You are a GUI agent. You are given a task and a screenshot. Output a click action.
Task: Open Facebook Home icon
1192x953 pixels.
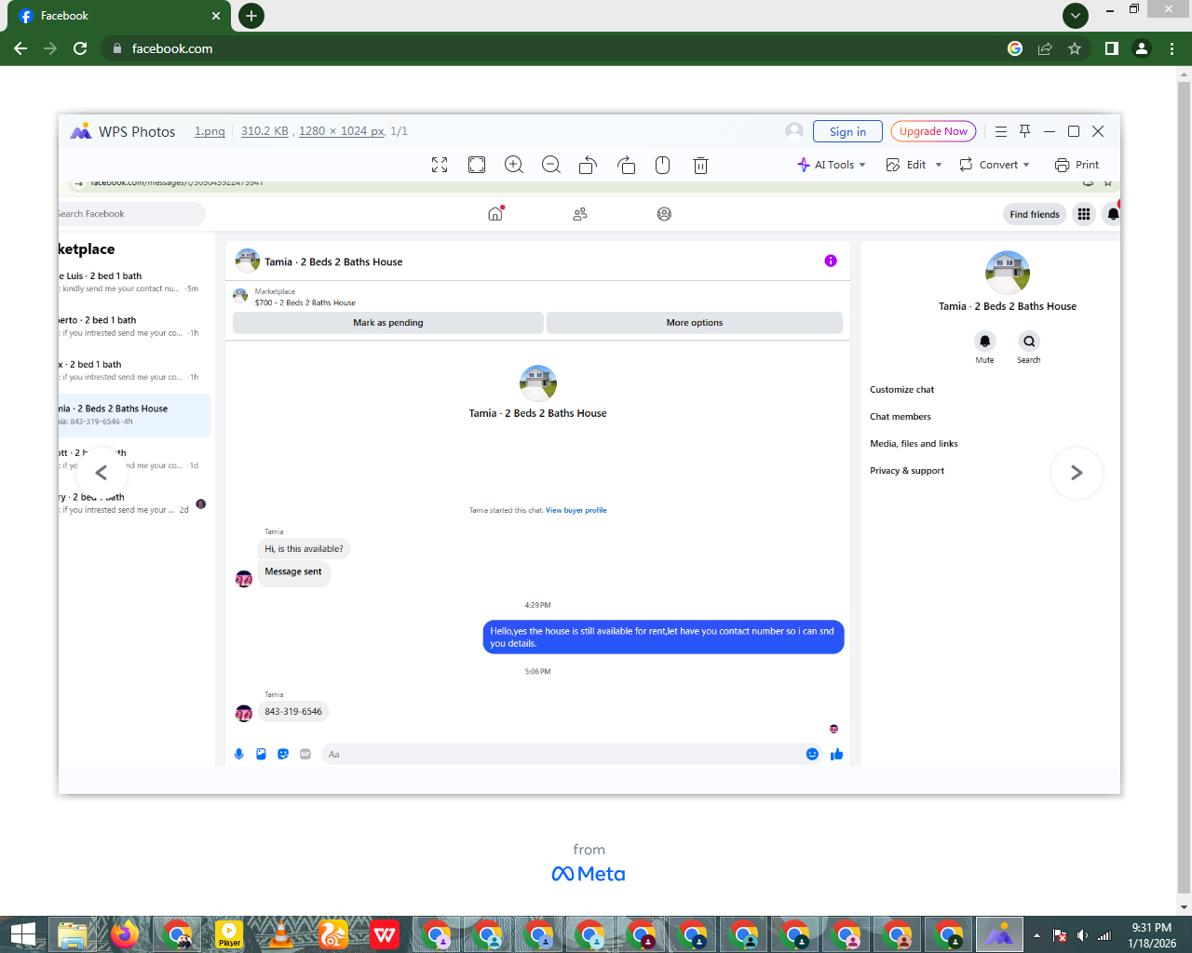coord(495,214)
